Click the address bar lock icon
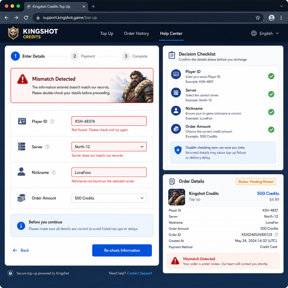Image resolution: width=288 pixels, height=288 pixels. (38, 18)
